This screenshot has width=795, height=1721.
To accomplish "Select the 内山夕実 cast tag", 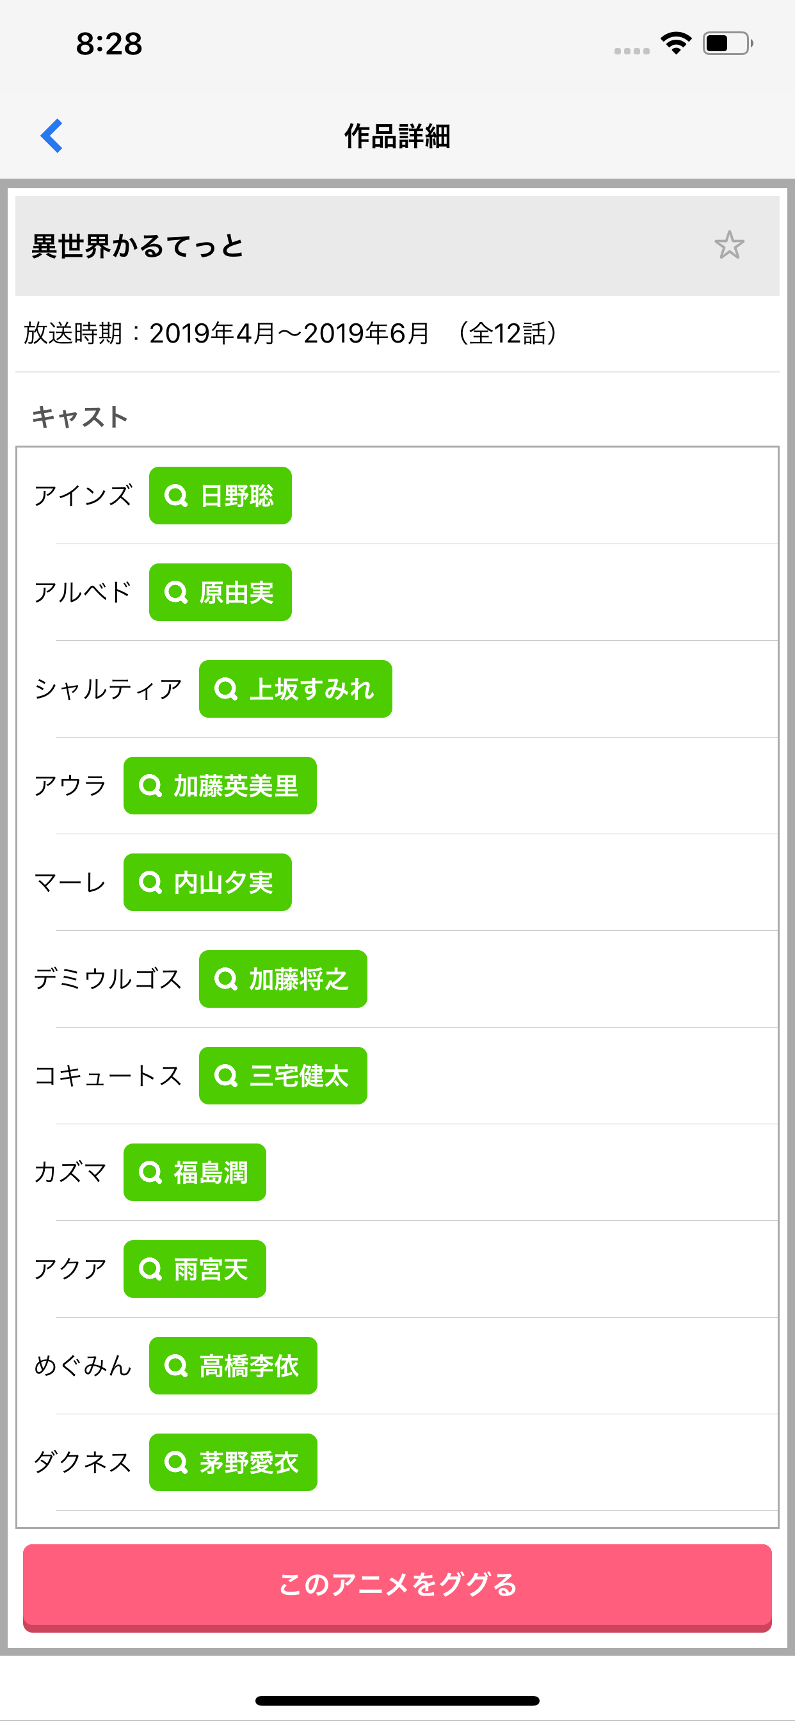I will [x=208, y=882].
